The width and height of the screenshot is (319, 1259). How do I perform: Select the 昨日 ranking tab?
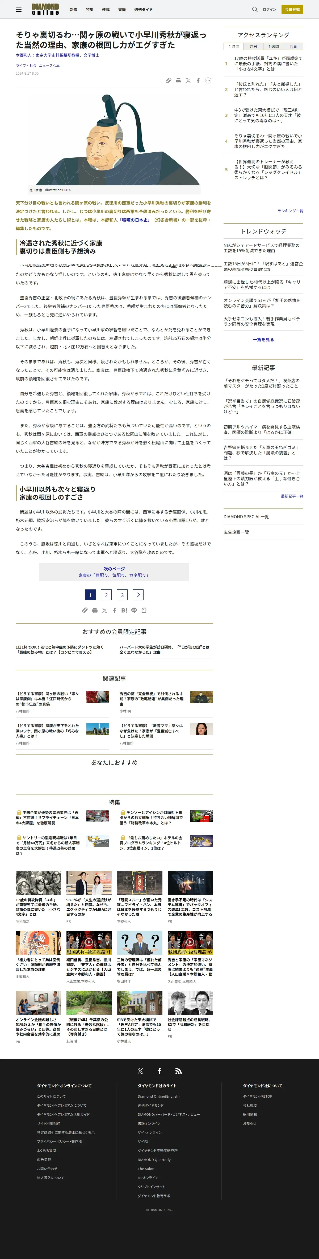[x=253, y=46]
